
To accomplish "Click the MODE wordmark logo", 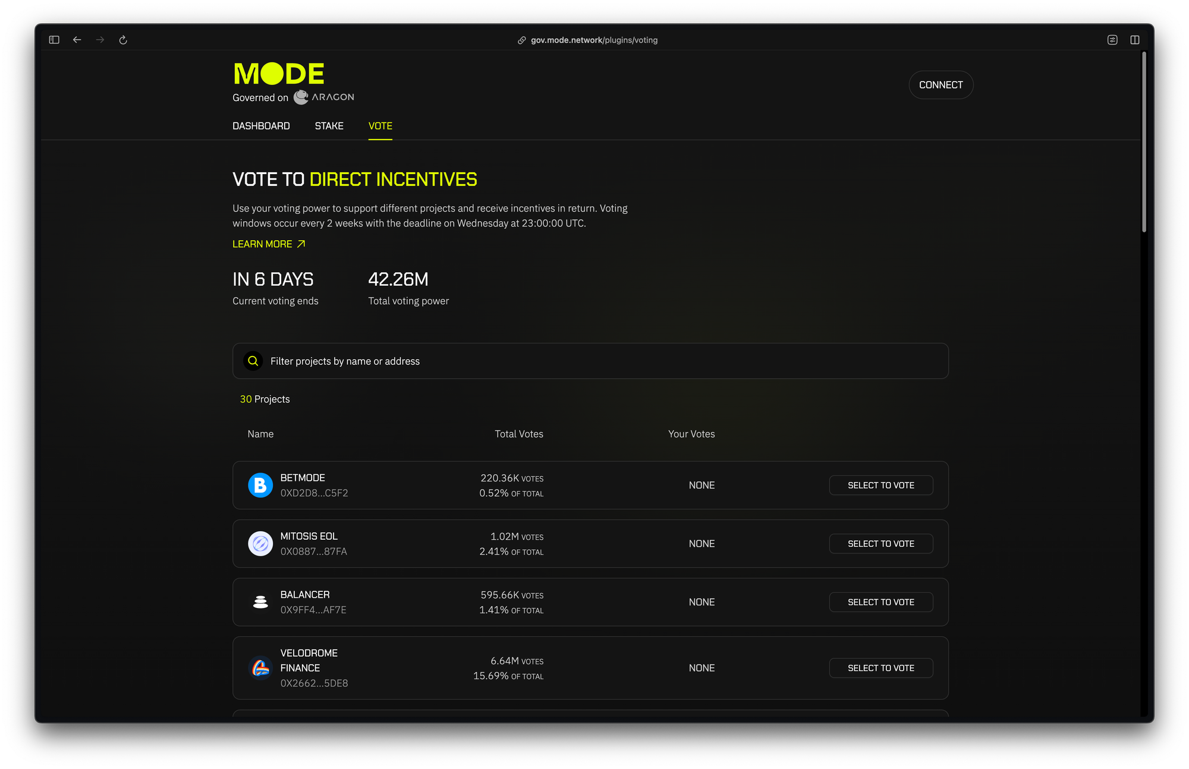I will click(x=278, y=73).
